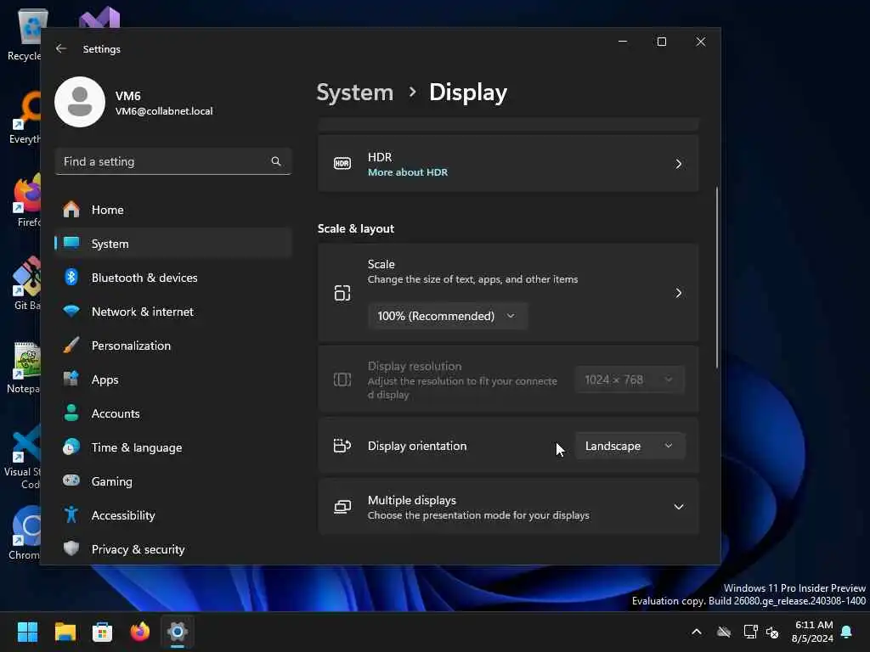Click the HDR badge icon
Image resolution: width=870 pixels, height=652 pixels.
(x=342, y=164)
